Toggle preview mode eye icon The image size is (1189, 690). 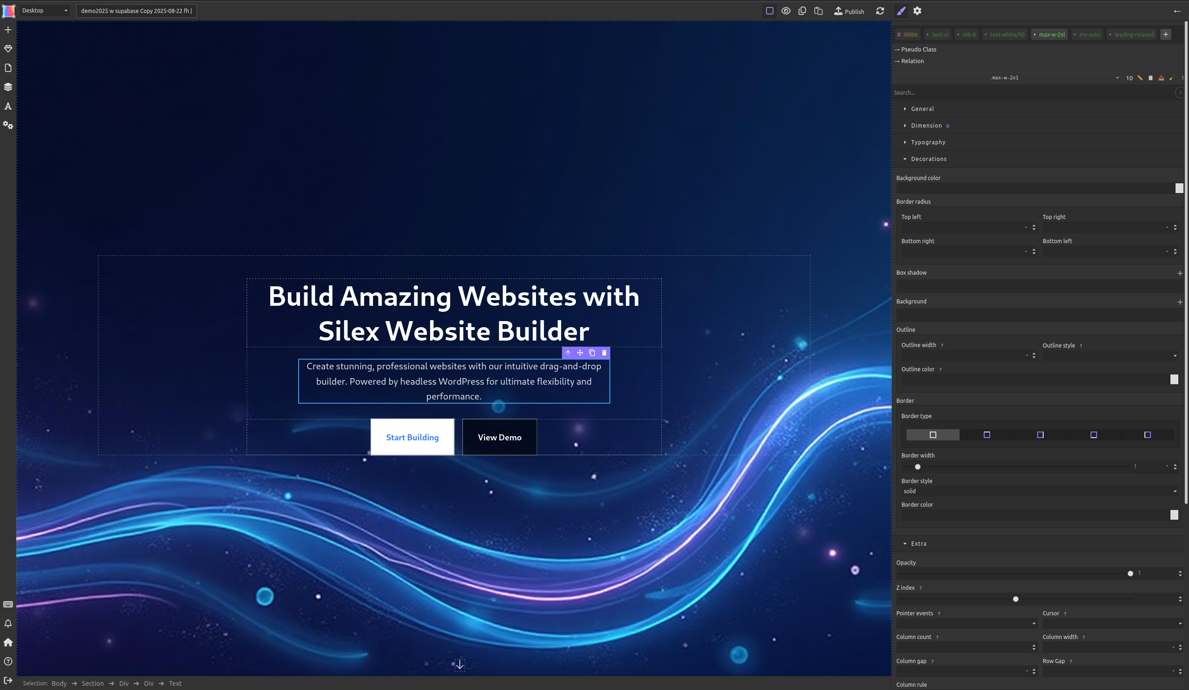point(785,11)
